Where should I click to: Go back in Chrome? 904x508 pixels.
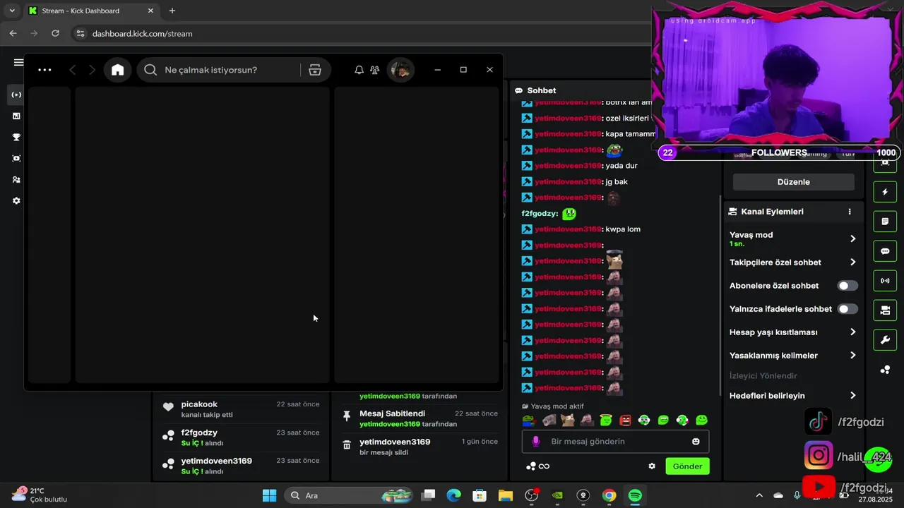(13, 33)
